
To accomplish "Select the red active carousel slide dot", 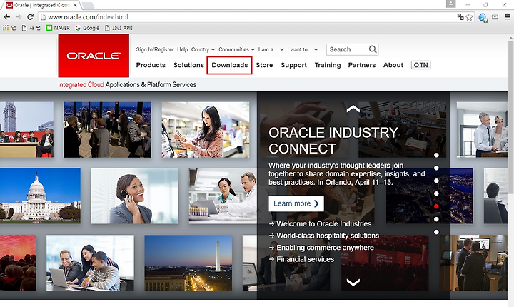I will (436, 206).
